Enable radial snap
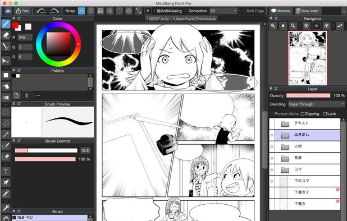This screenshot has height=221, width=347. [119, 11]
